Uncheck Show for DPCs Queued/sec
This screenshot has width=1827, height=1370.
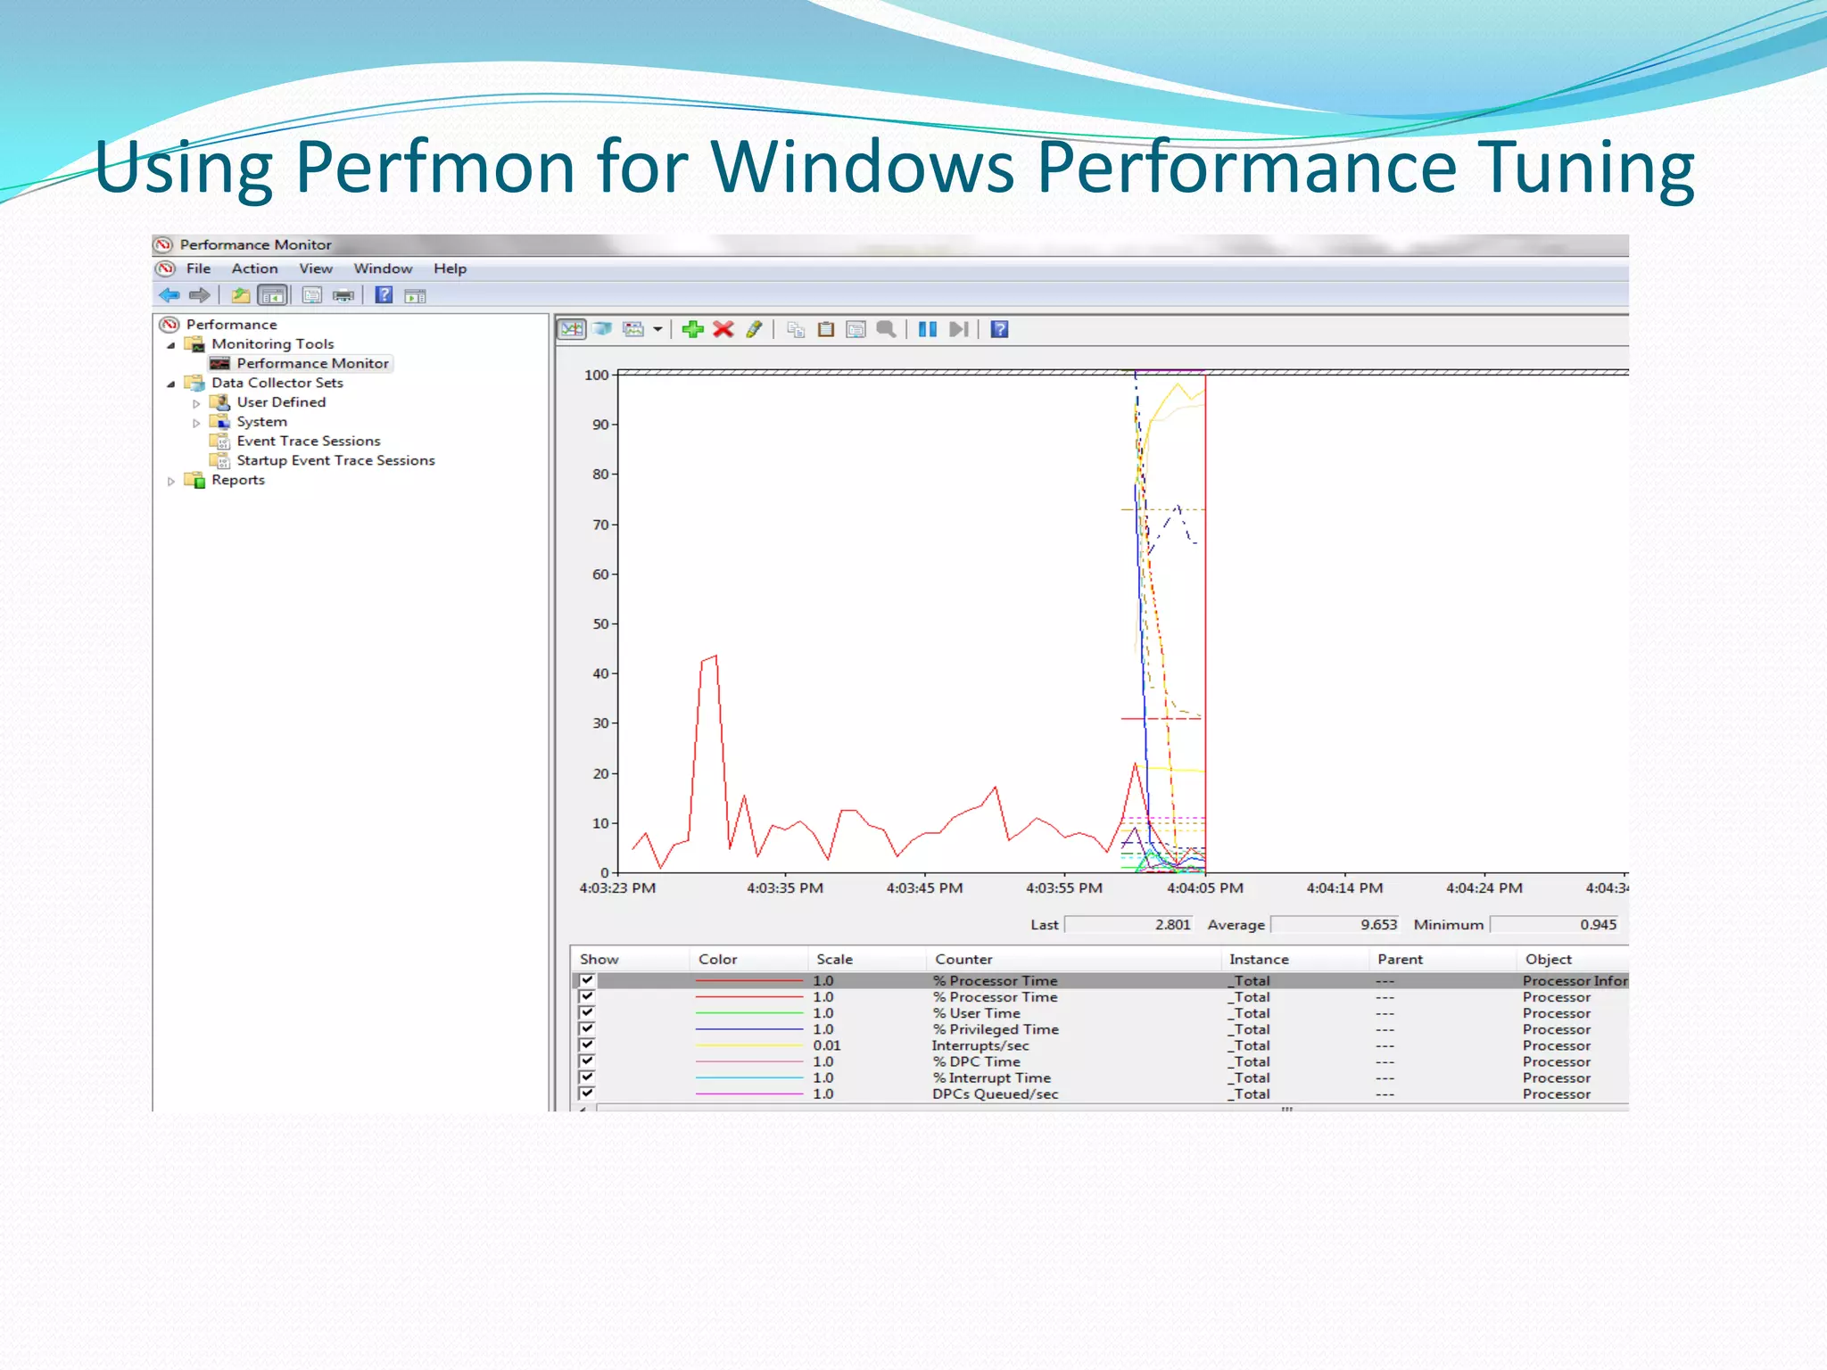pyautogui.click(x=587, y=1093)
